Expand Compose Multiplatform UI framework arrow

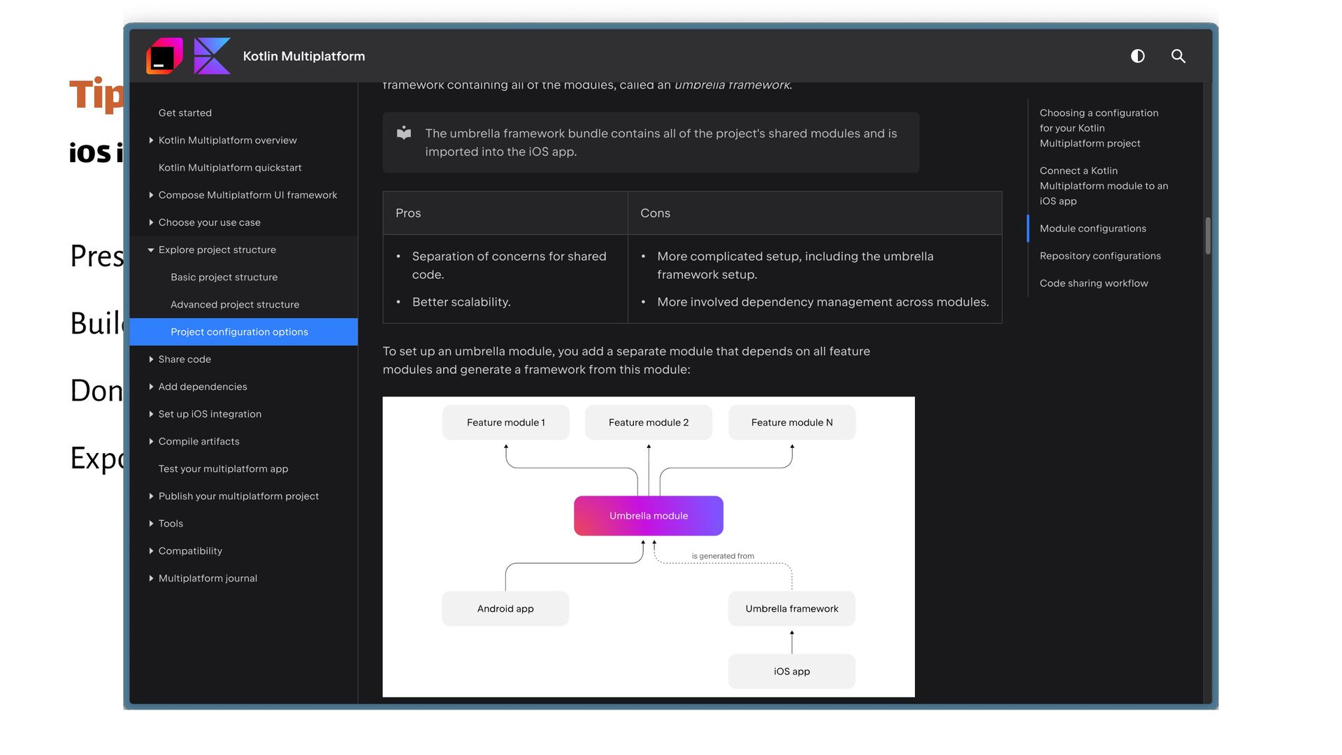[151, 195]
